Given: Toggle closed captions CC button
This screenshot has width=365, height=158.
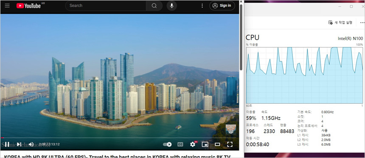Looking at the screenshot, I should 180,144.
